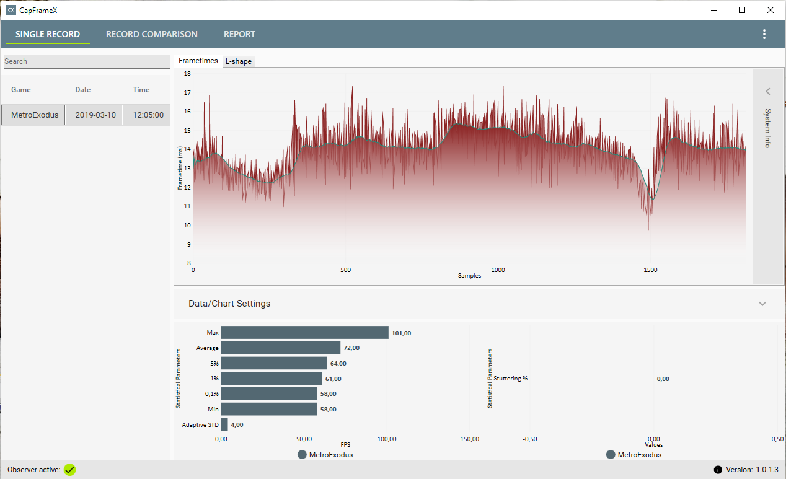Click the 72,00 average value label
This screenshot has width=786, height=479.
(351, 348)
